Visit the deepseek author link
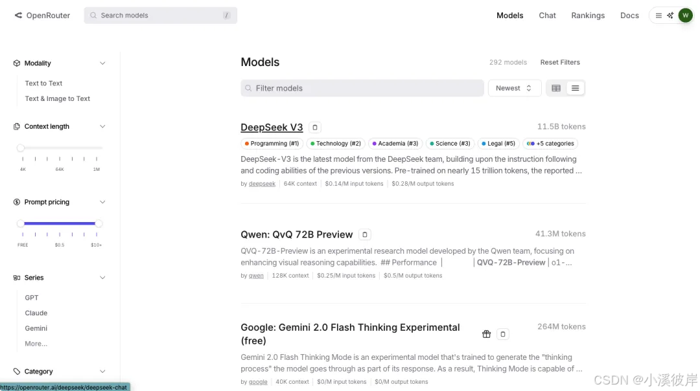 pyautogui.click(x=262, y=184)
